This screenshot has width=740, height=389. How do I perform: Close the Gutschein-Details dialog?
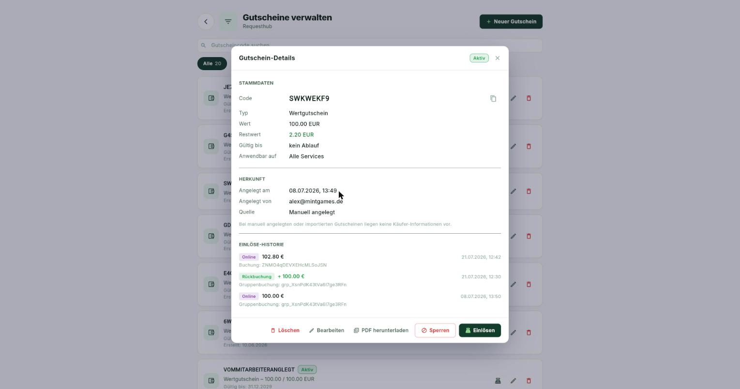(x=498, y=58)
